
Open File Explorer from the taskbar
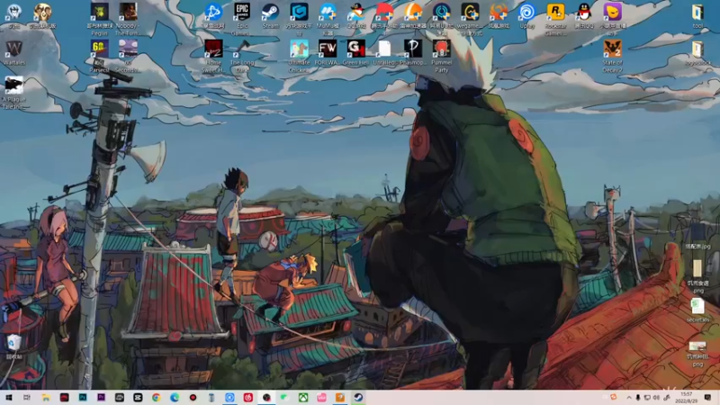coord(46,398)
